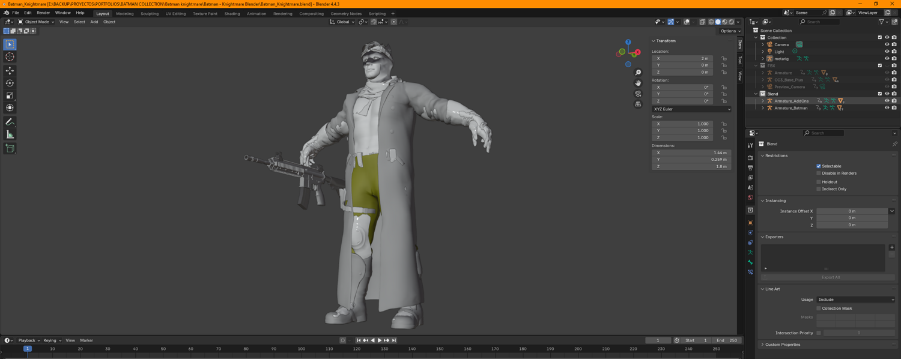901x359 pixels.
Task: Open the Render properties tab
Action: [x=750, y=158]
